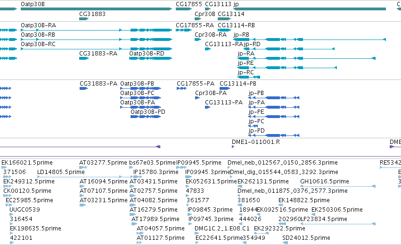This screenshot has width=401, height=245.
Task: Select the LD14805.5prime EST
Action: [85, 177]
